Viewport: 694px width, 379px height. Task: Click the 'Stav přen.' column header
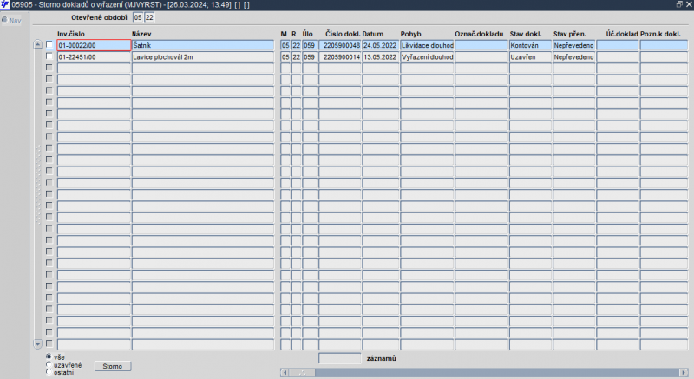pos(569,34)
